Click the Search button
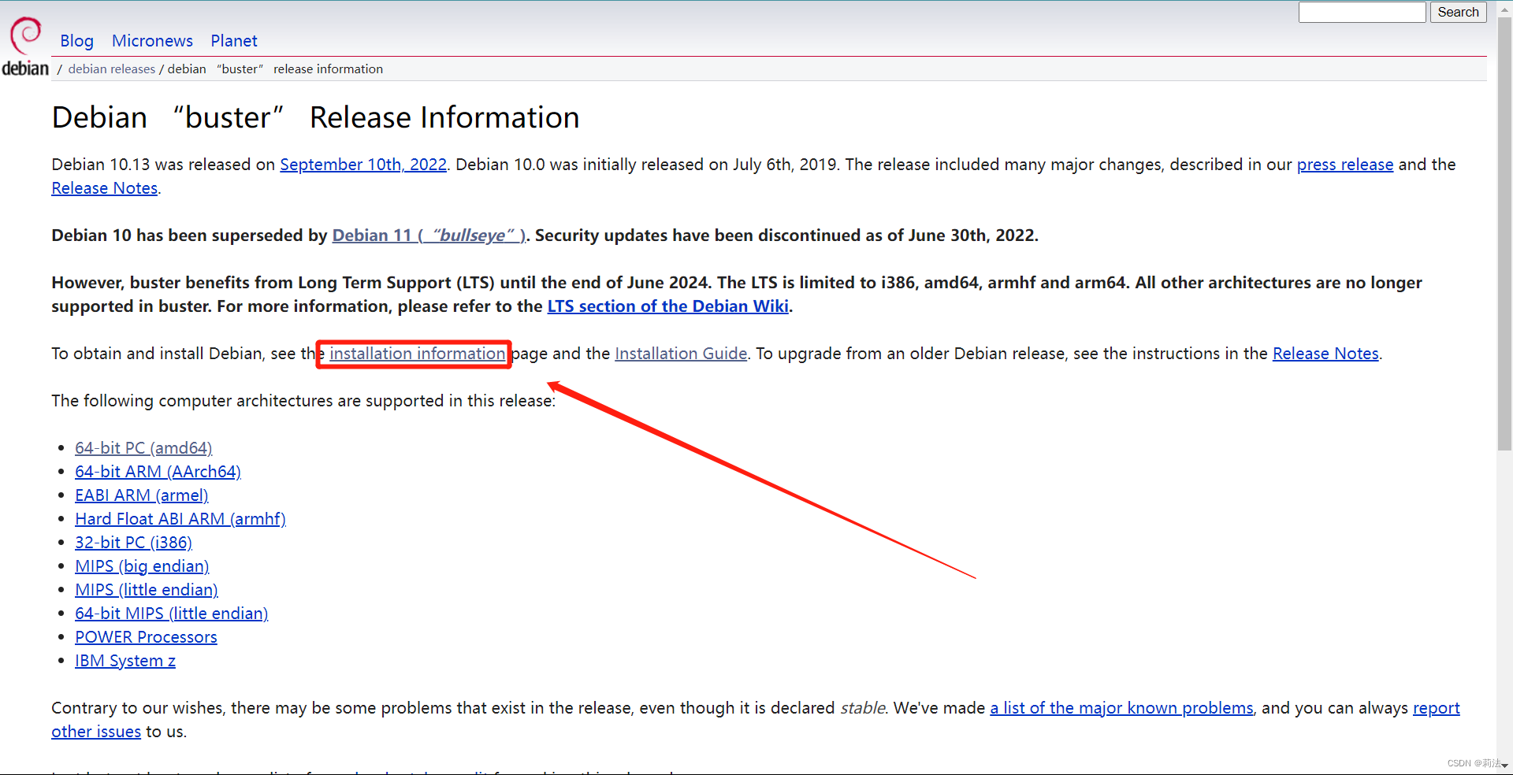This screenshot has width=1513, height=775. [x=1458, y=12]
